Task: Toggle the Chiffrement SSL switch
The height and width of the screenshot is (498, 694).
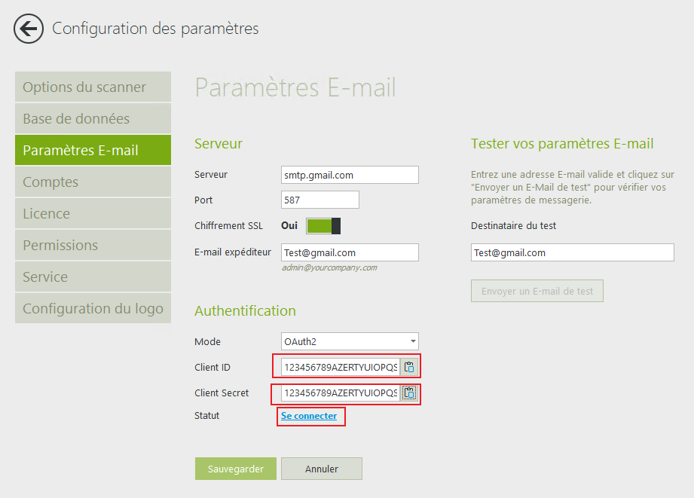Action: point(324,226)
